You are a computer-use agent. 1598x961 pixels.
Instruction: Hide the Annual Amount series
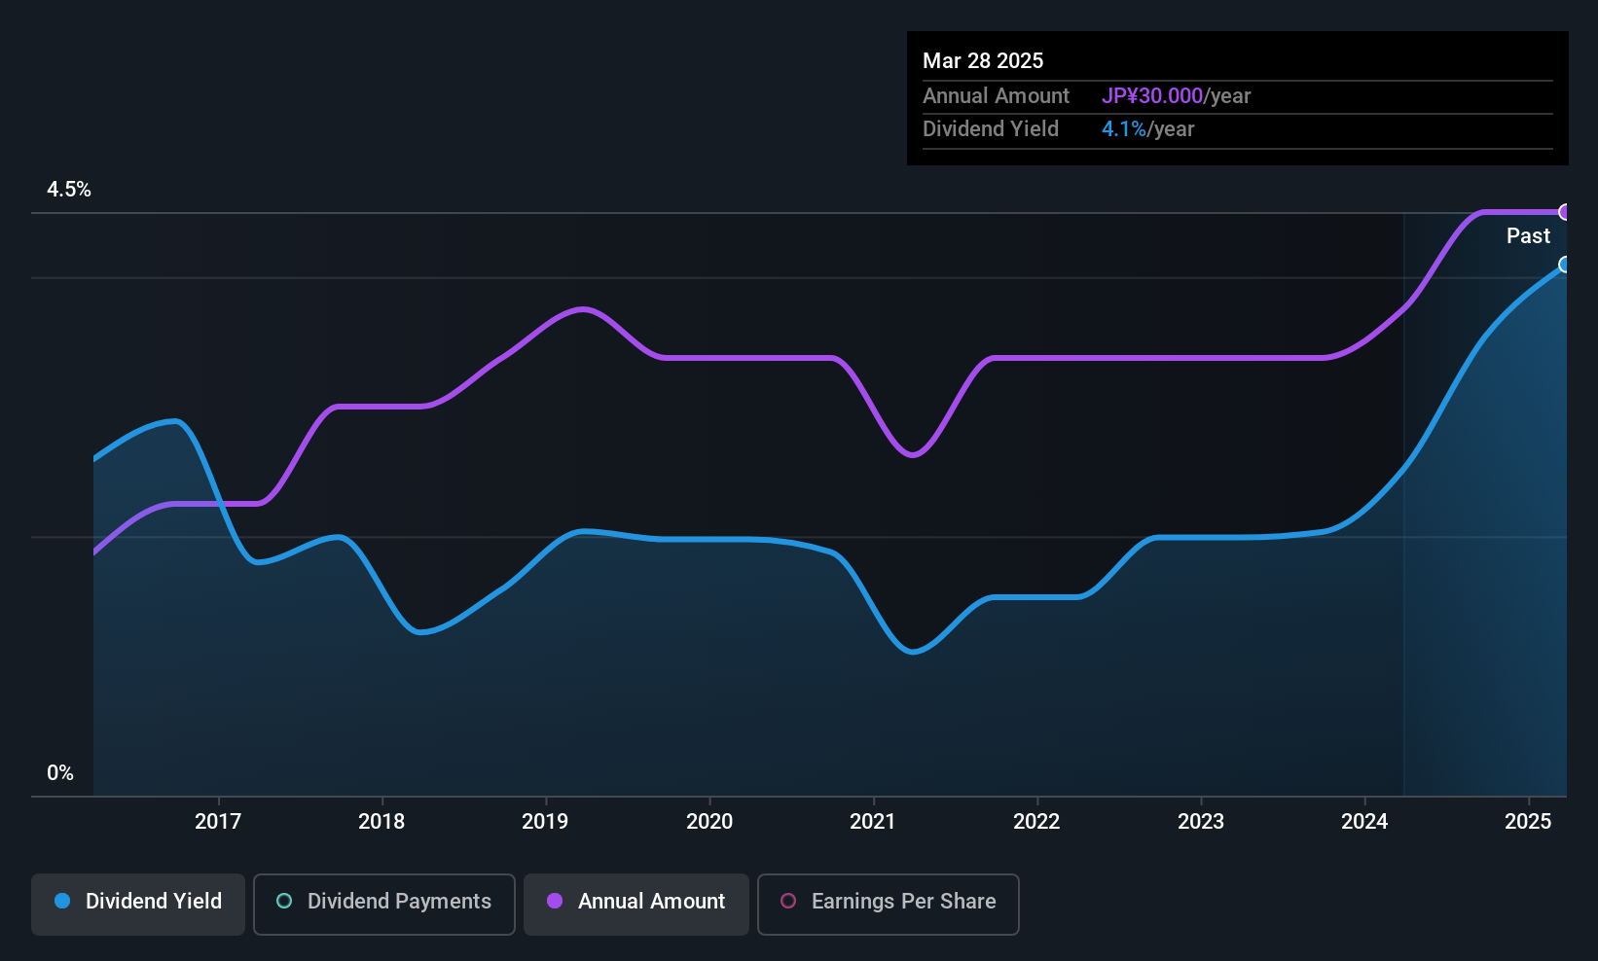pos(636,904)
